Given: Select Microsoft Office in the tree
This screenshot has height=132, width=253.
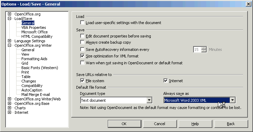Looking at the screenshot, I should tap(34, 32).
